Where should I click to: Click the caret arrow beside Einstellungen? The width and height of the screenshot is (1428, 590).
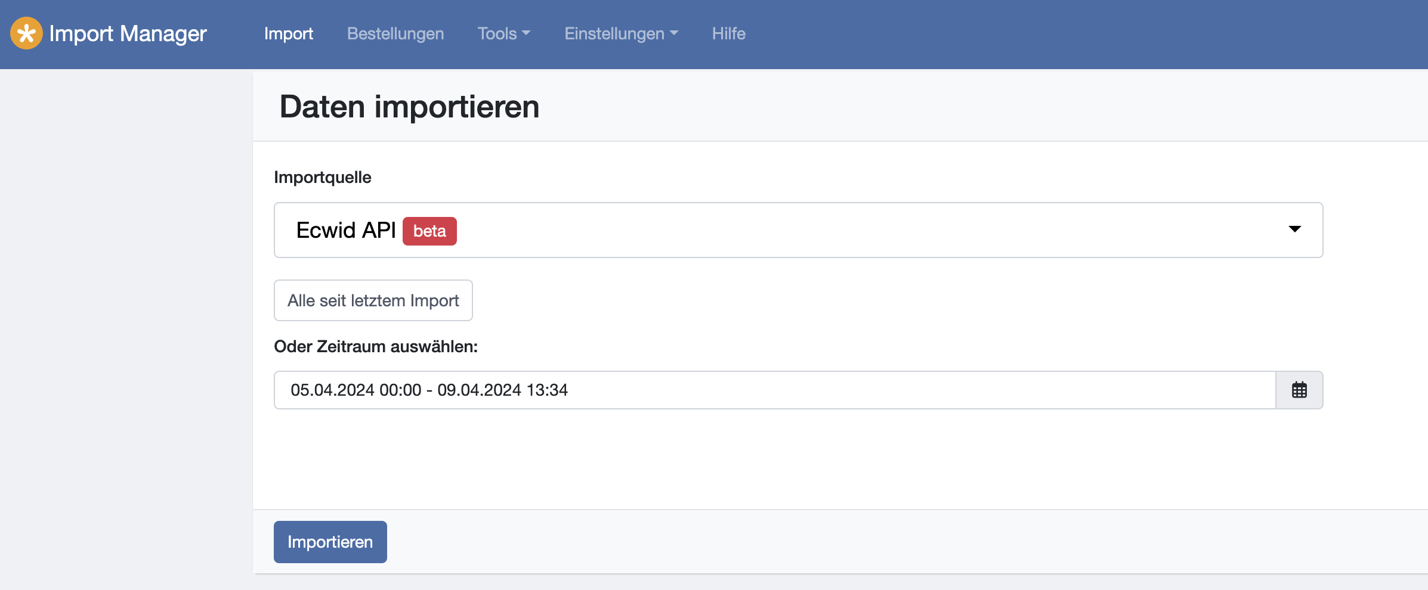point(674,33)
